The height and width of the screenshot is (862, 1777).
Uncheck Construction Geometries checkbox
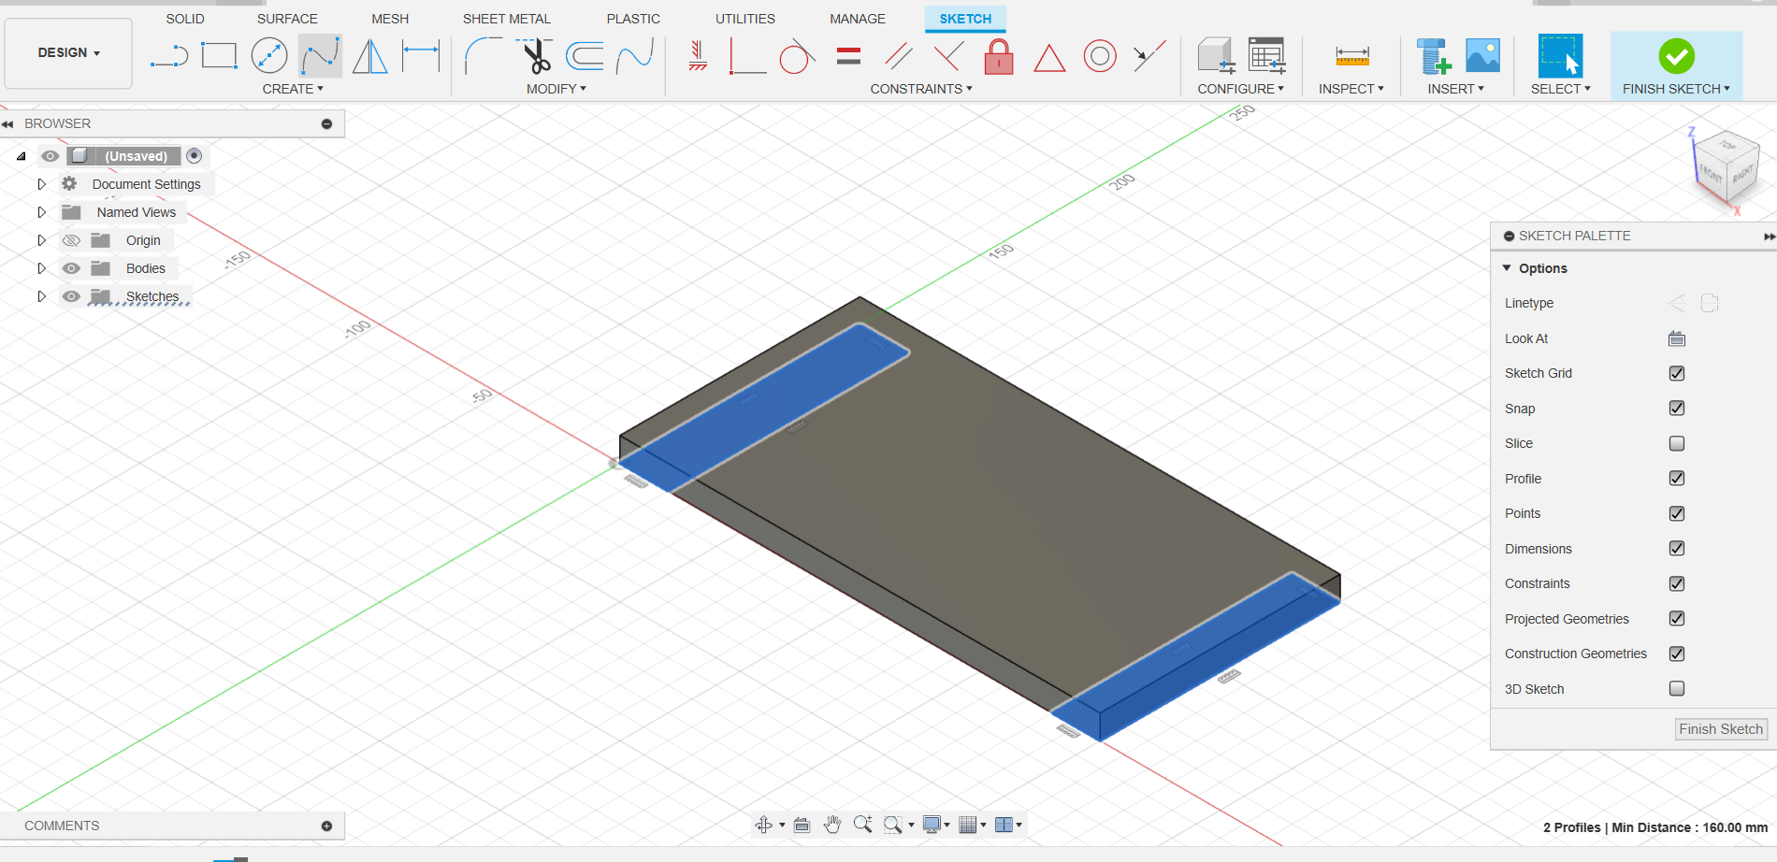point(1677,654)
